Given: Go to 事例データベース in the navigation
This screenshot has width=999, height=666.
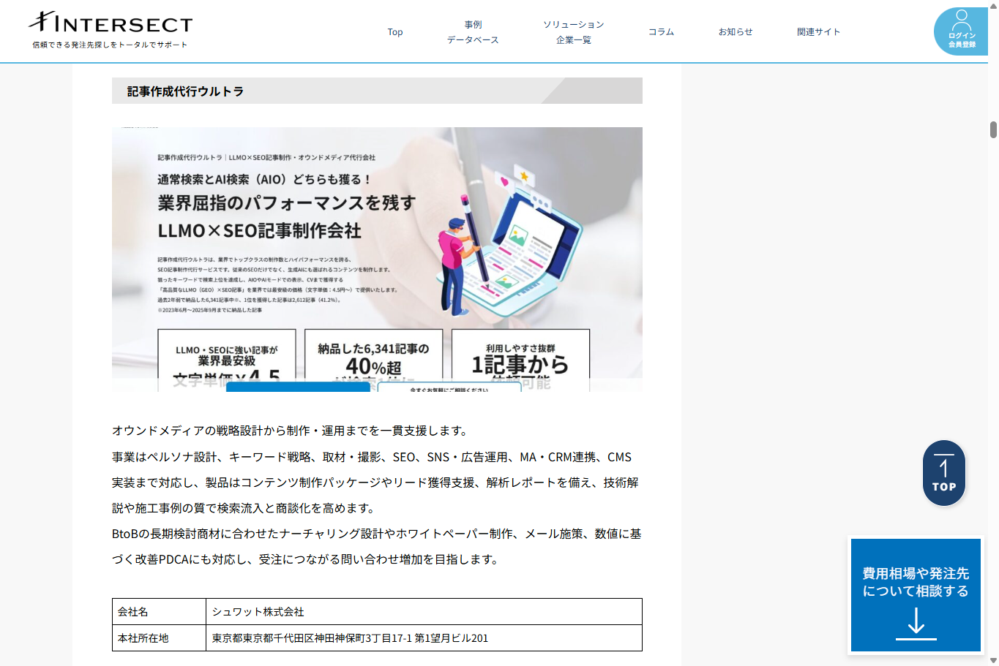Looking at the screenshot, I should [473, 32].
